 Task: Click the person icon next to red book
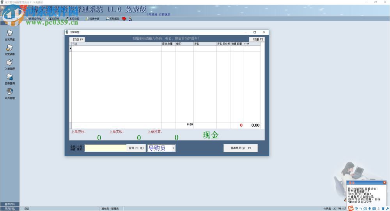click(130, 19)
